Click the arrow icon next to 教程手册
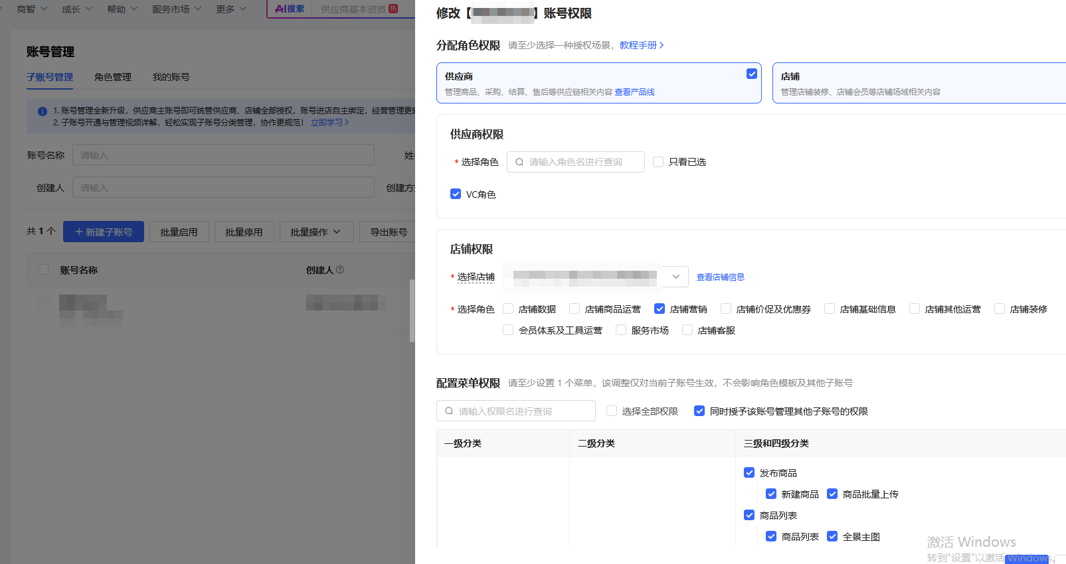 tap(662, 45)
